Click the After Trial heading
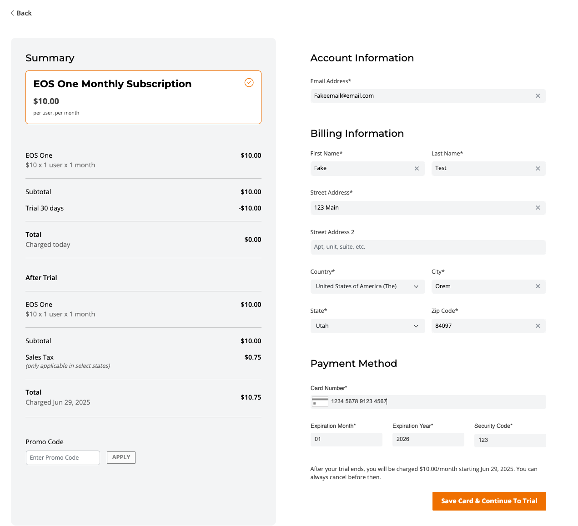Viewport: 578px width, 526px height. pyautogui.click(x=41, y=278)
